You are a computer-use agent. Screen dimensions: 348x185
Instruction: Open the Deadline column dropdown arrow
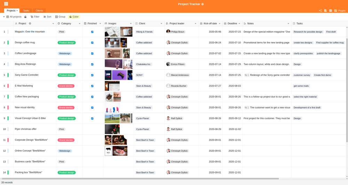pos(240,24)
